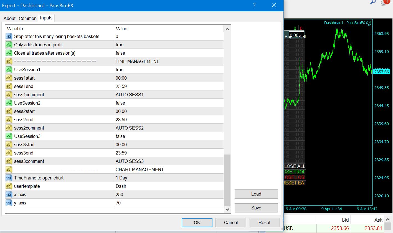This screenshot has width=393, height=233.
Task: Click the usertemplate string type icon
Action: click(9, 186)
